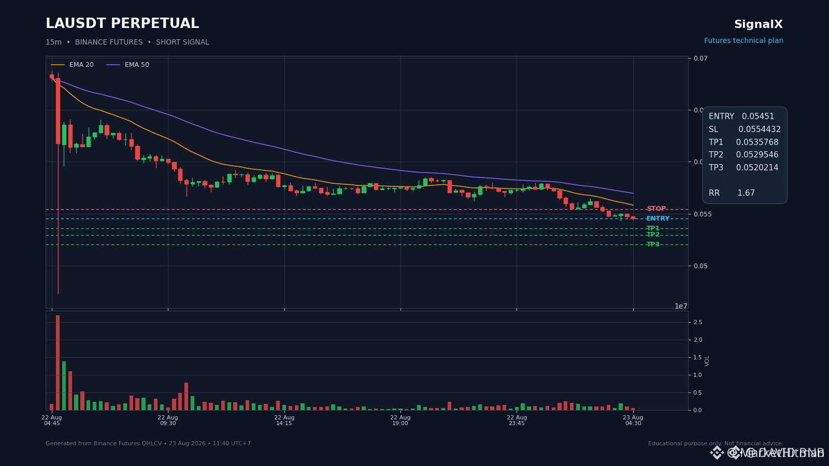
Task: Click the EMA 20 legend entry
Action: 73,65
